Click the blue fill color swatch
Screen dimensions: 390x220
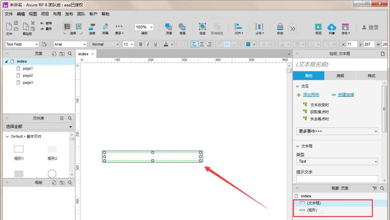pyautogui.click(x=248, y=44)
